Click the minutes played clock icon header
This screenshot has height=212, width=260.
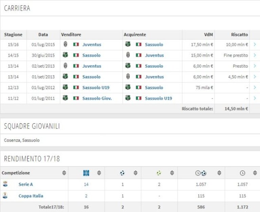(x=242, y=173)
